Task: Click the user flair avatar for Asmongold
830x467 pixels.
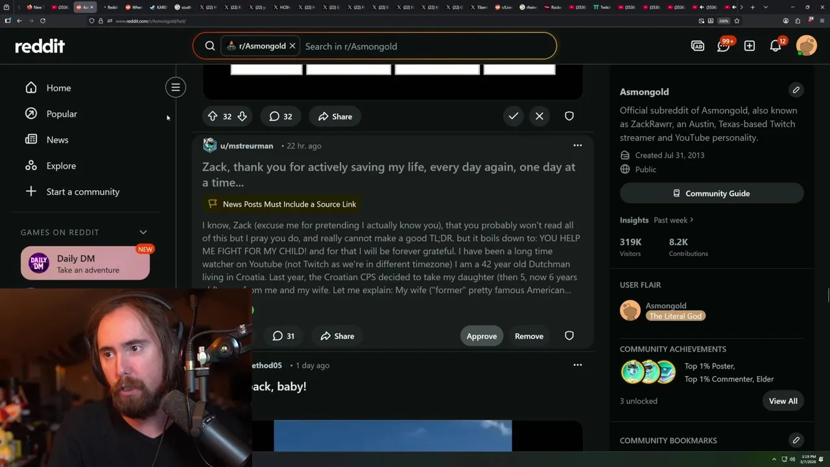Action: point(630,311)
